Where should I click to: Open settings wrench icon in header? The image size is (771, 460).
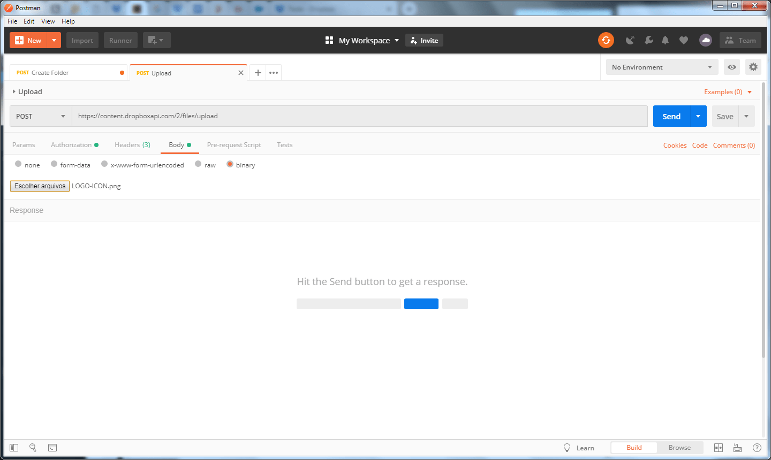coord(648,40)
